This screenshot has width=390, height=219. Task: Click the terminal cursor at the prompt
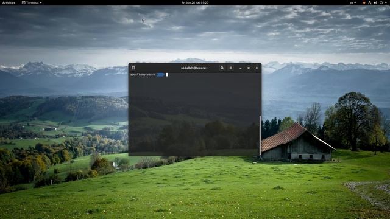167,74
